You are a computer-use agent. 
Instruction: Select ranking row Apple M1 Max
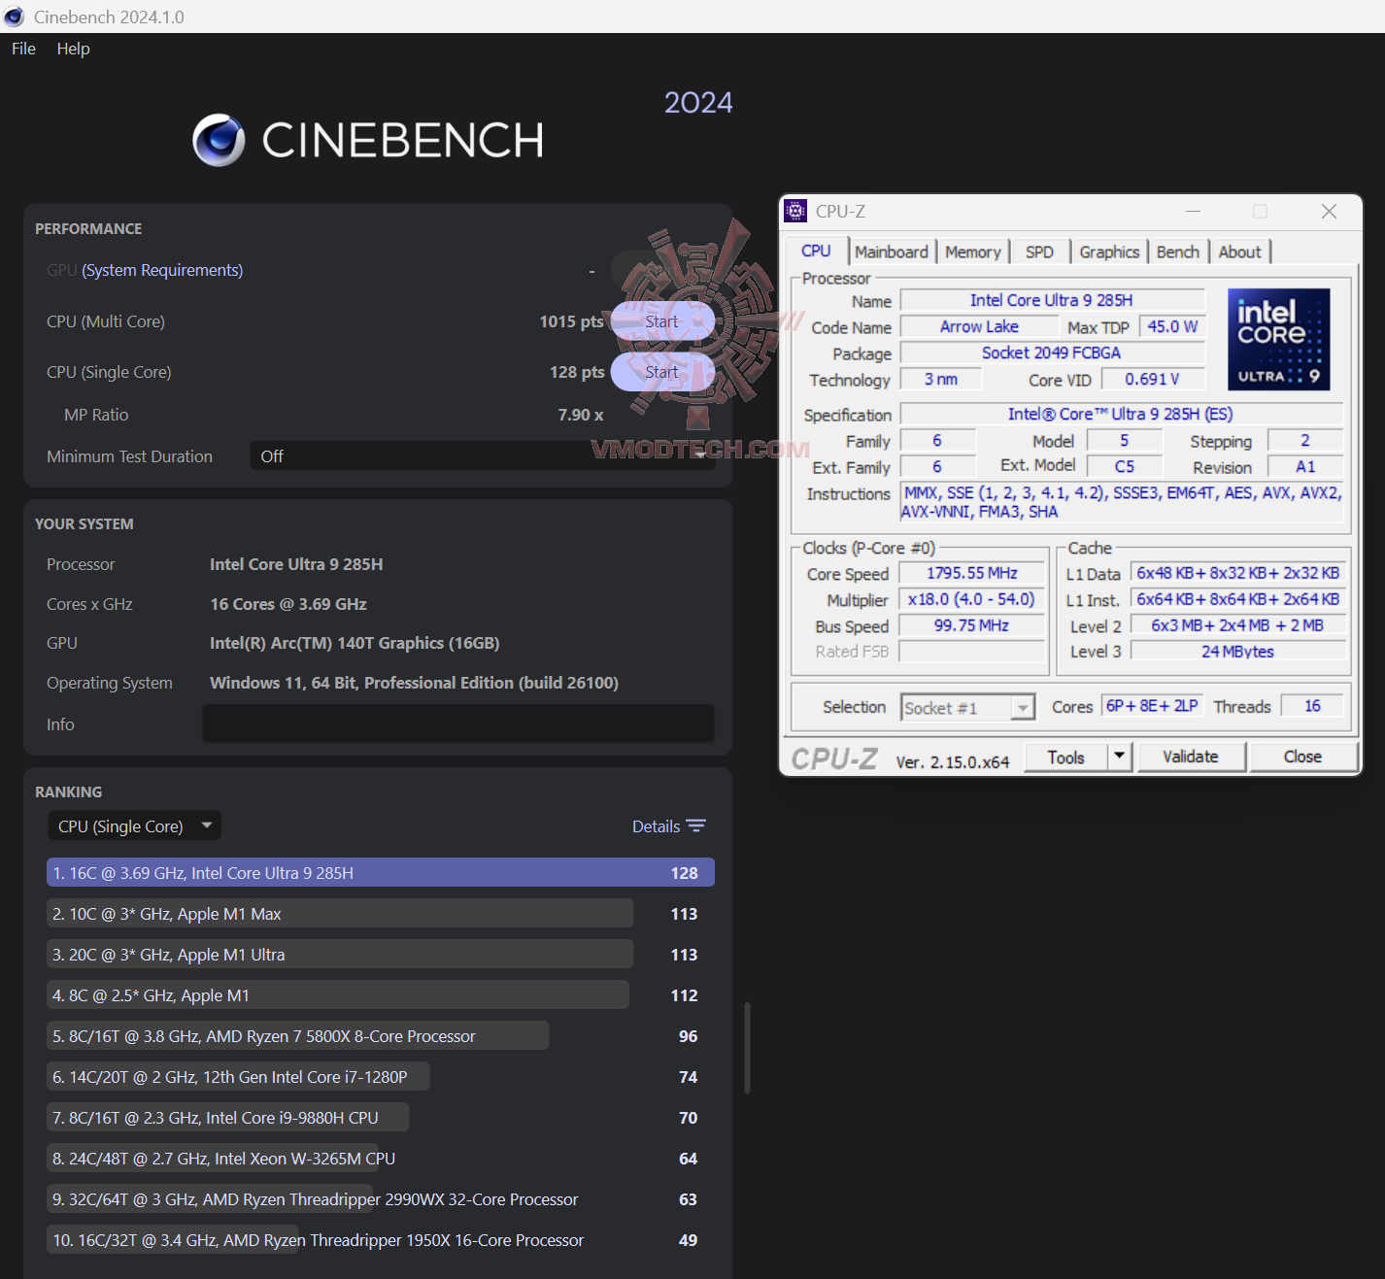(x=381, y=914)
